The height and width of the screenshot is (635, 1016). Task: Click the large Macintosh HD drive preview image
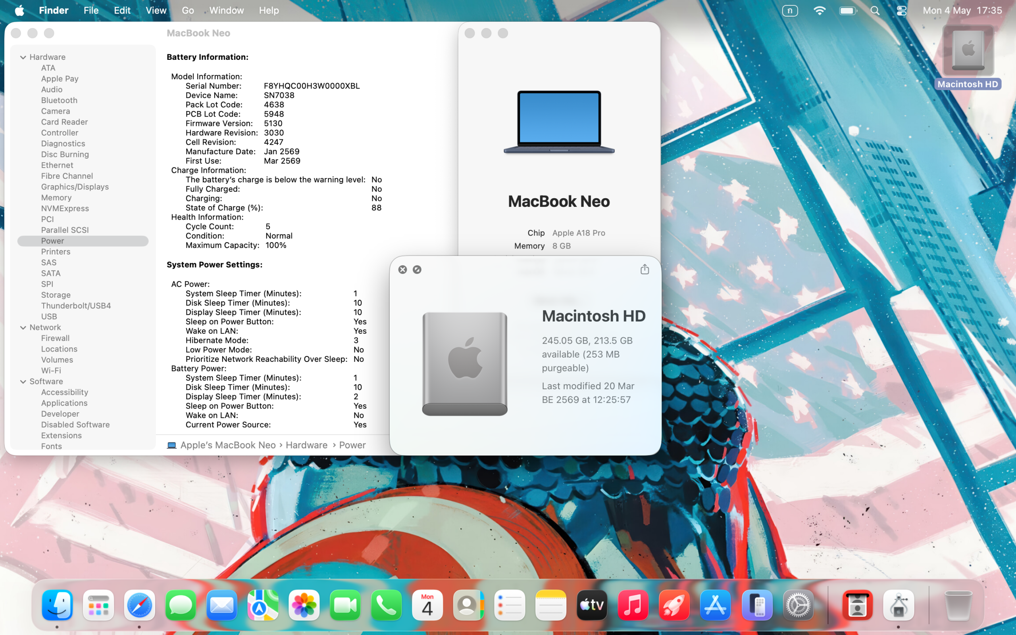point(465,364)
